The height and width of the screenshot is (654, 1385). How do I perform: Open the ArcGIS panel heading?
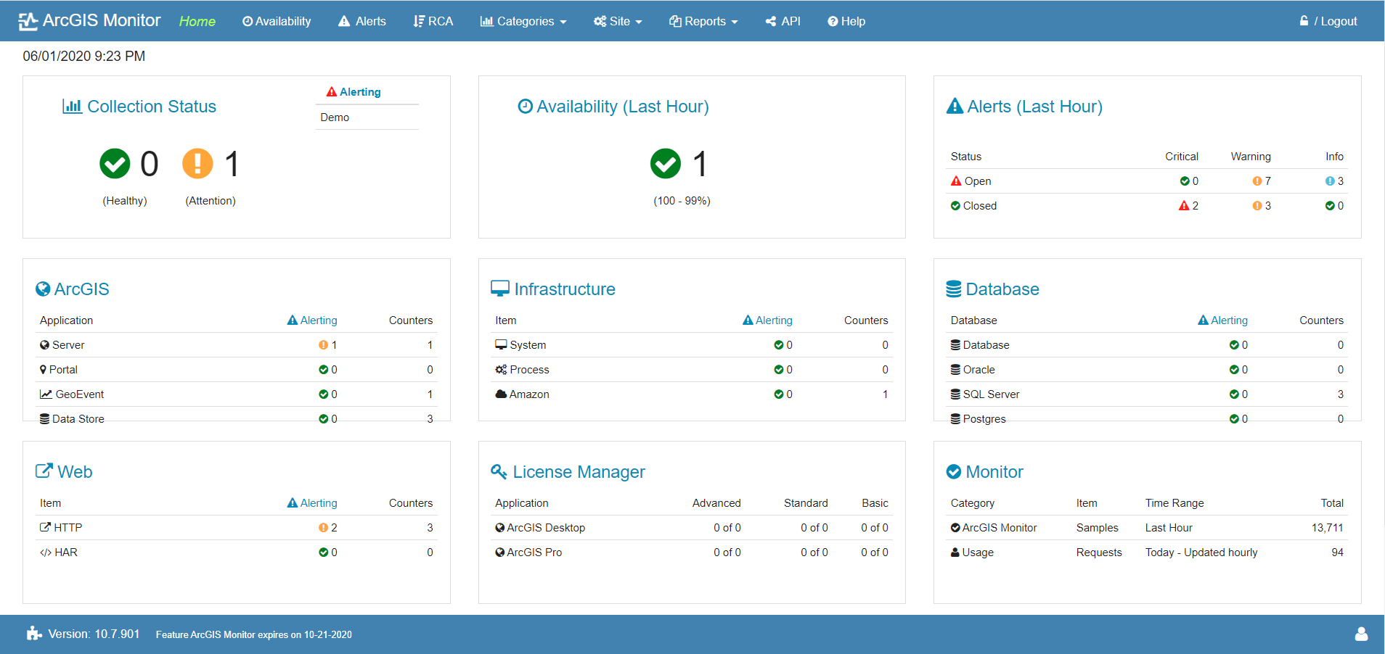click(x=82, y=289)
